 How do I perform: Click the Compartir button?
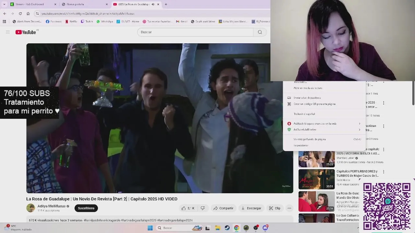click(223, 208)
